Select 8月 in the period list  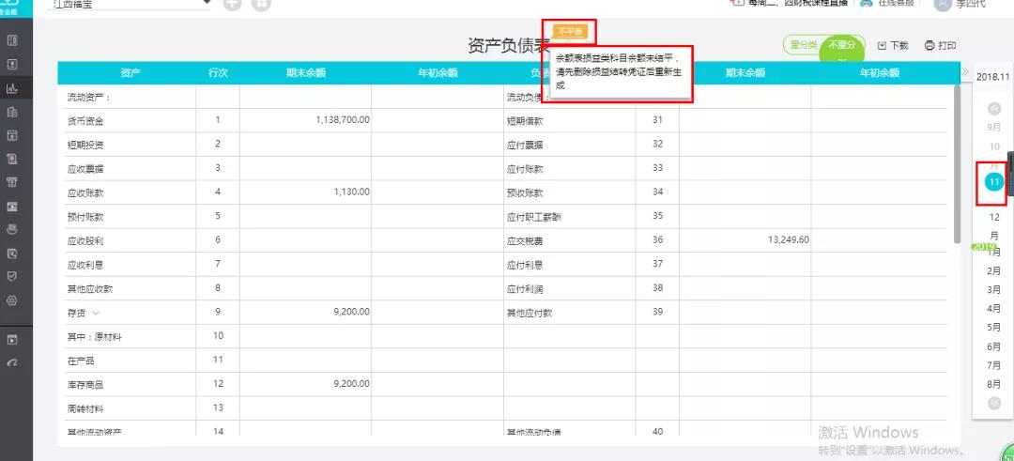(x=994, y=385)
